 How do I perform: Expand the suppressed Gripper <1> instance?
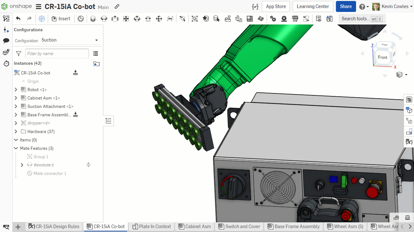point(16,123)
